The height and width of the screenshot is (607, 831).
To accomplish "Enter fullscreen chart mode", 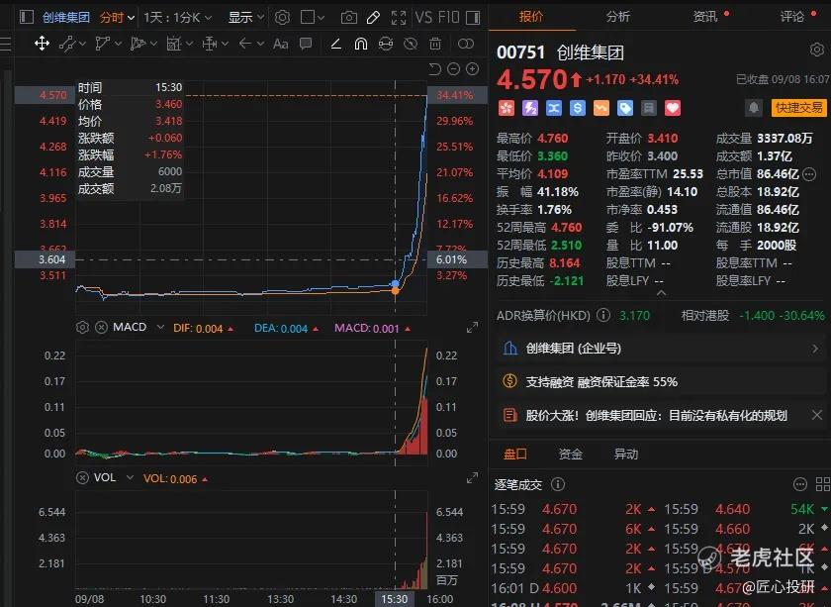I will click(x=399, y=18).
